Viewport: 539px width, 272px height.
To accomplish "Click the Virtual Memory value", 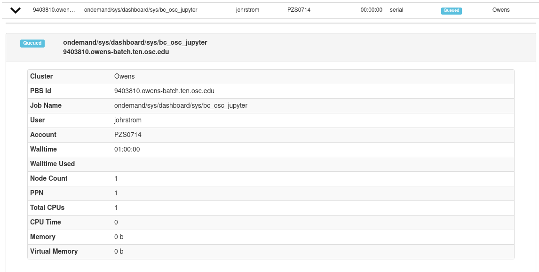I will pyautogui.click(x=119, y=251).
